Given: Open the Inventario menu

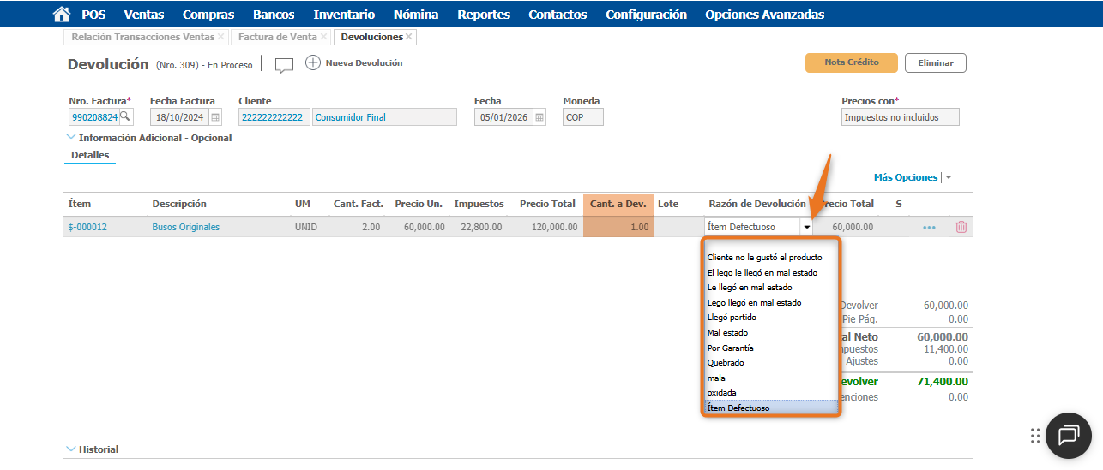Looking at the screenshot, I should 344,15.
